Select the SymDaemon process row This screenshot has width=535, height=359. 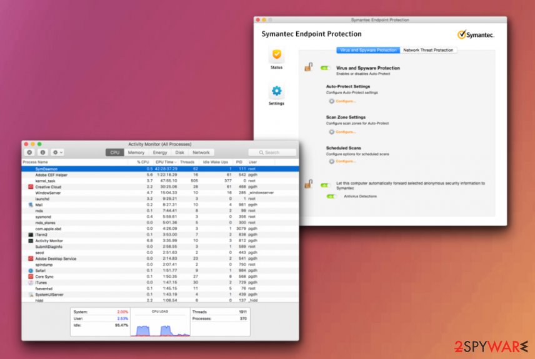[160, 169]
